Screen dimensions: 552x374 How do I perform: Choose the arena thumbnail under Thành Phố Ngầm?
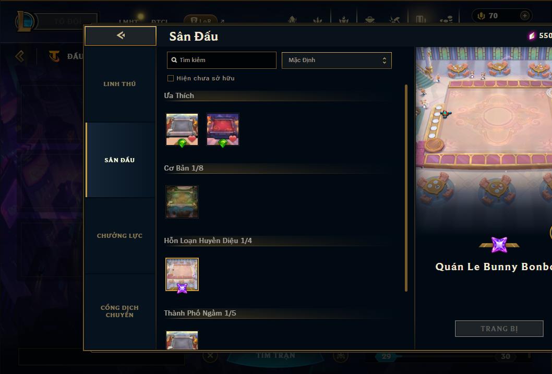click(182, 340)
